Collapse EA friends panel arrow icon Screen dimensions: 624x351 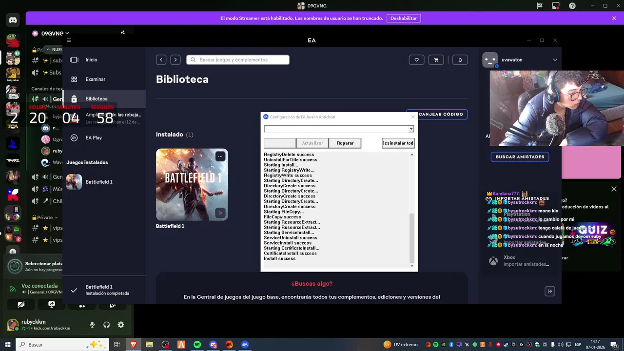point(549,291)
